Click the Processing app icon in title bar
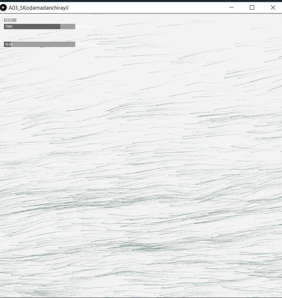 (4, 7)
